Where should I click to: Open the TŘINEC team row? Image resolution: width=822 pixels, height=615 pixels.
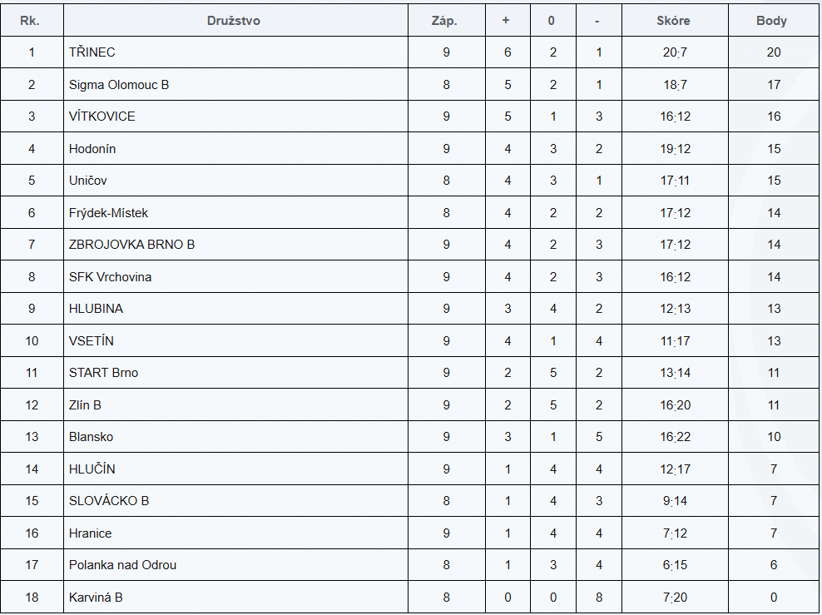[92, 52]
